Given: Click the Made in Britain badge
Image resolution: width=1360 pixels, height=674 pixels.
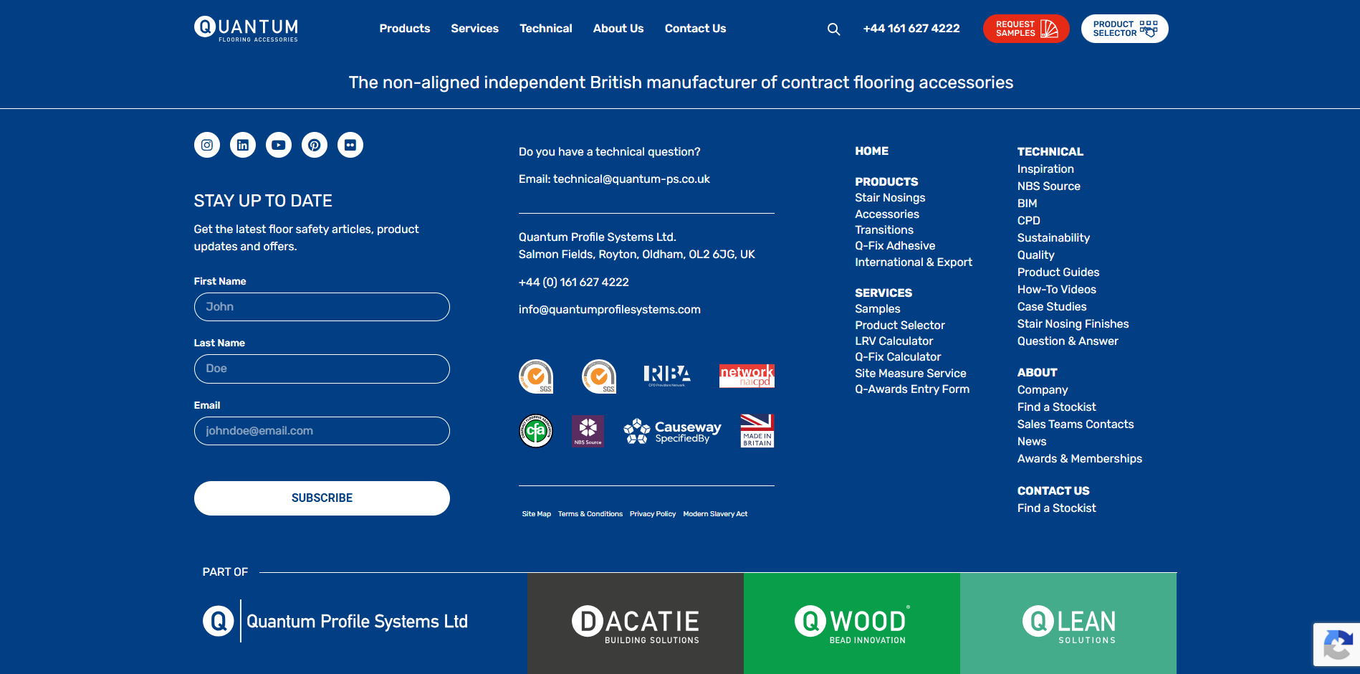Looking at the screenshot, I should (757, 431).
